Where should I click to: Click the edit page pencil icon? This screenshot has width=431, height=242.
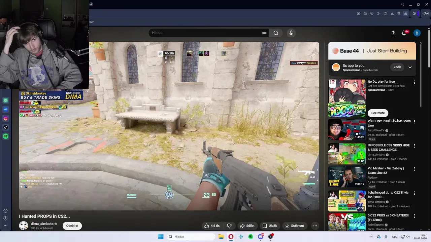tap(359, 13)
